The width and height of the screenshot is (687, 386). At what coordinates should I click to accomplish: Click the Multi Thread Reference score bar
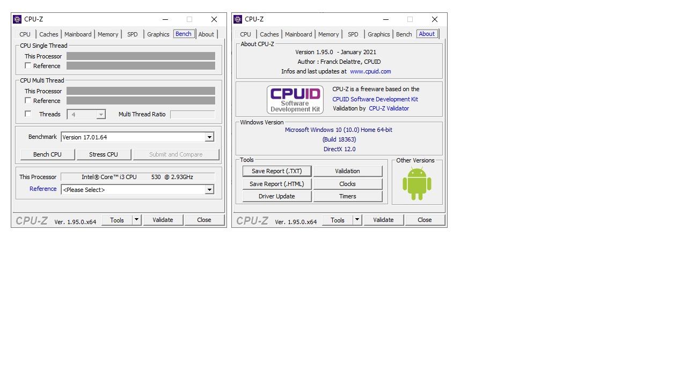click(141, 100)
